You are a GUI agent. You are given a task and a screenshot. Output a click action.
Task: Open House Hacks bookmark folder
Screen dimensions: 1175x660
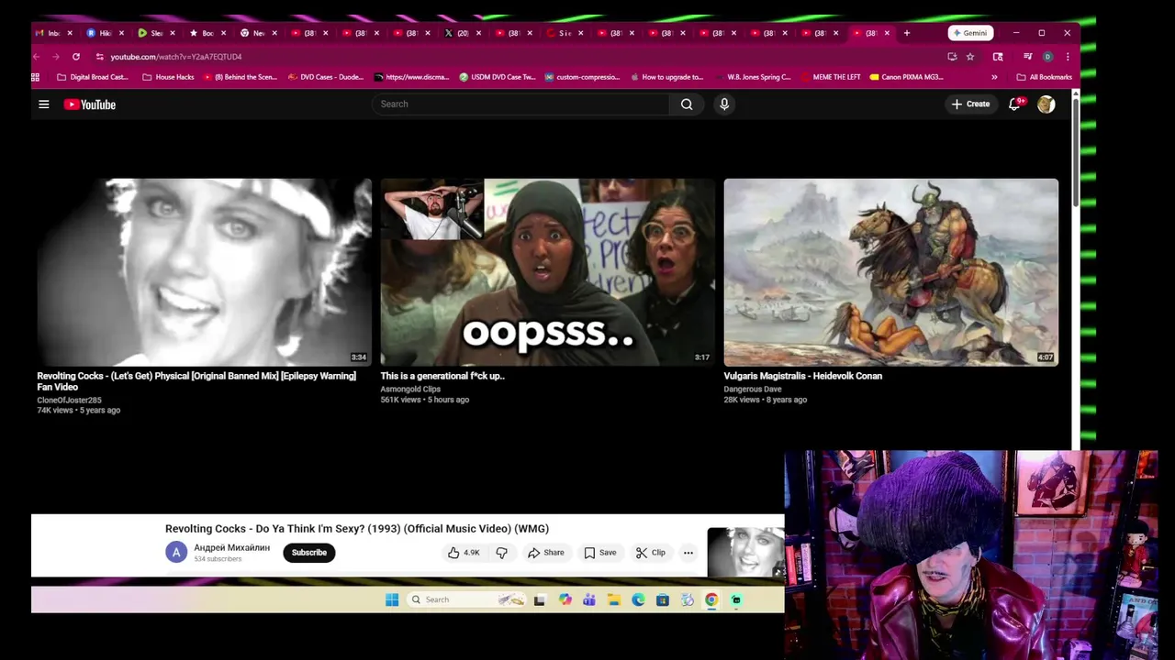tap(168, 77)
